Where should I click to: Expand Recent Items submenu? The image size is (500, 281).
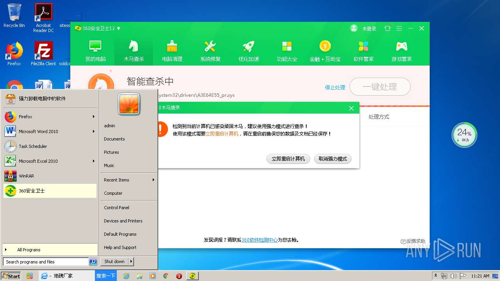129,180
